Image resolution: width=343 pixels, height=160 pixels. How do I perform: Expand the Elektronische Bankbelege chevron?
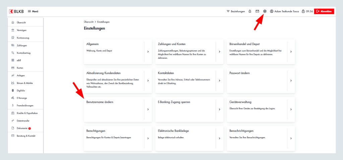pos(219,138)
